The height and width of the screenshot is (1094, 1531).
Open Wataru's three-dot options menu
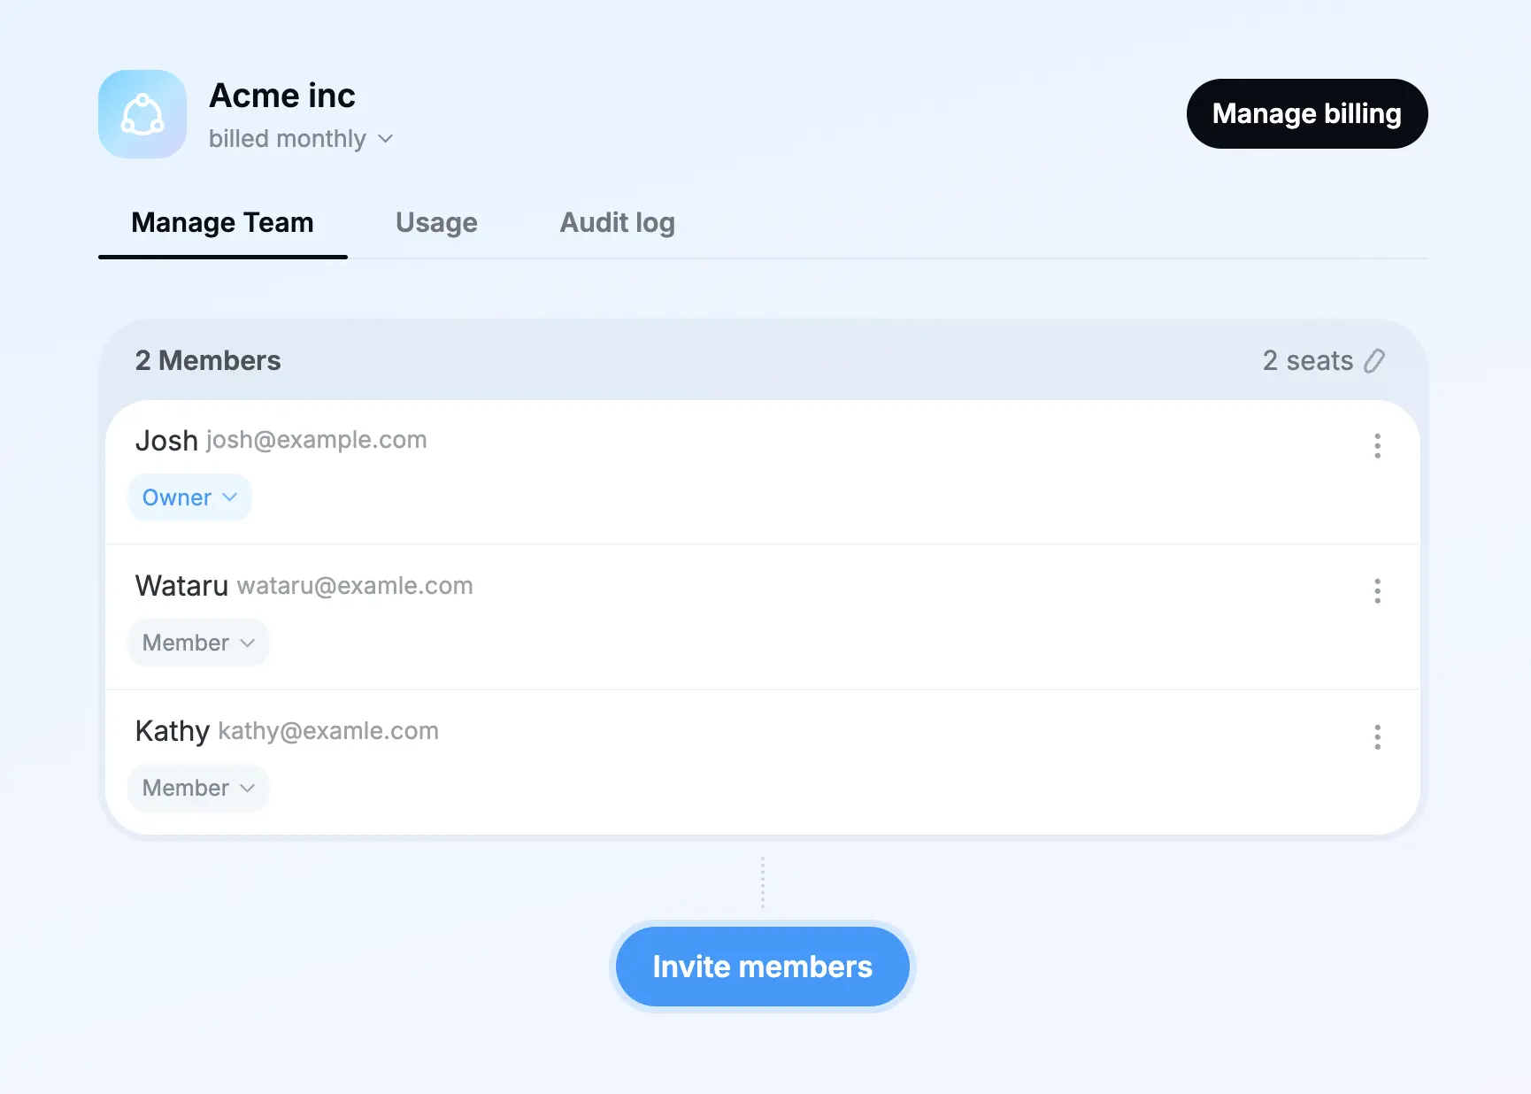1377,591
